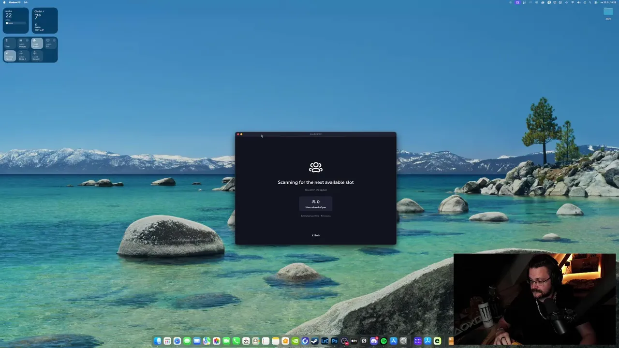Open Photoshop from the dock
The width and height of the screenshot is (619, 348).
coord(335,341)
